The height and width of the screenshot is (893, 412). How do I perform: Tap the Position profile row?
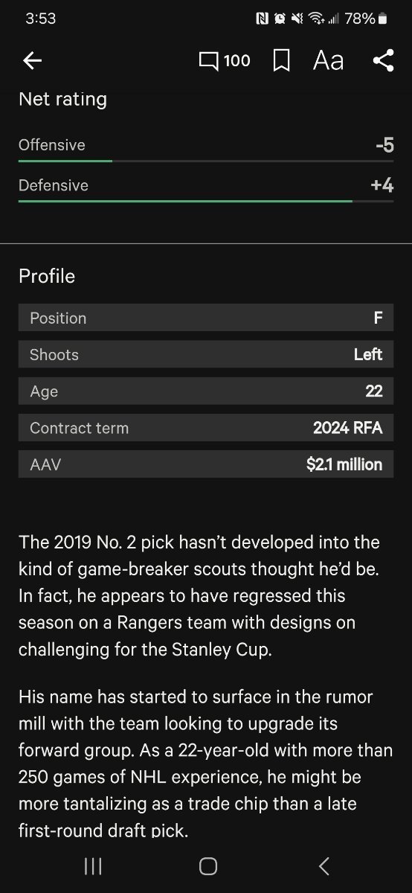(x=206, y=318)
